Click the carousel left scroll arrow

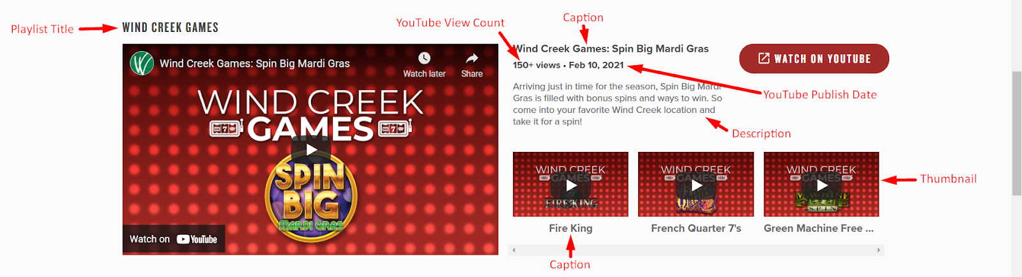click(x=514, y=250)
